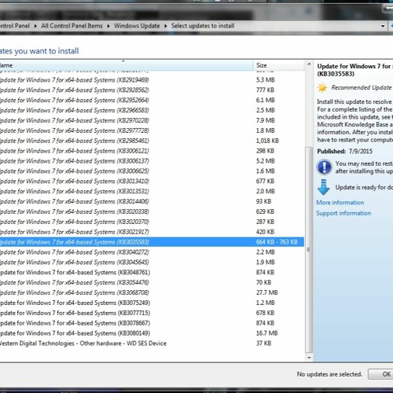
Task: Select highlighted update KB3035583
Action: pyautogui.click(x=152, y=242)
